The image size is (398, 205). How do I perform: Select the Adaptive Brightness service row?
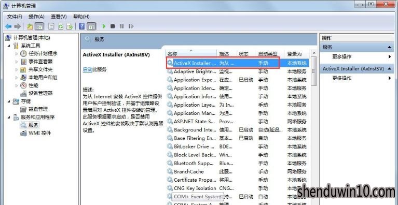pyautogui.click(x=238, y=71)
